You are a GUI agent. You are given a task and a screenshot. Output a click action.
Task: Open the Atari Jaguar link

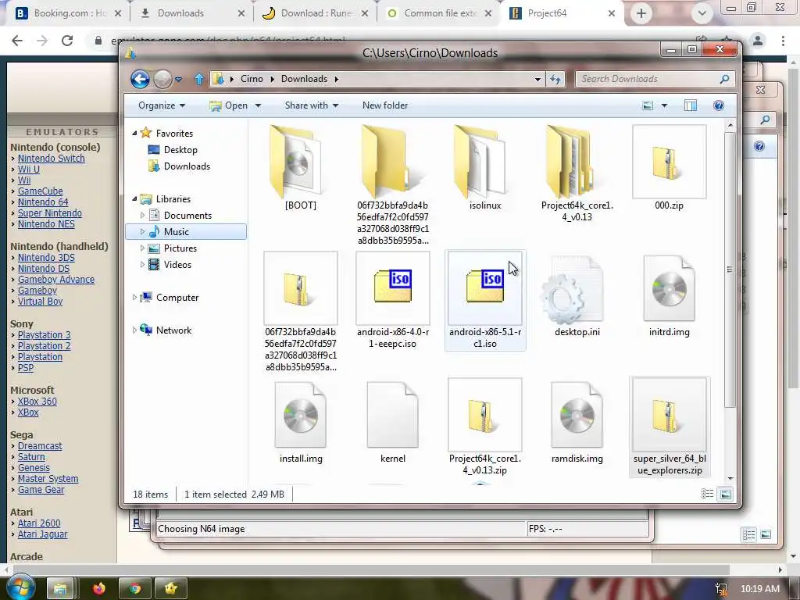click(x=42, y=534)
